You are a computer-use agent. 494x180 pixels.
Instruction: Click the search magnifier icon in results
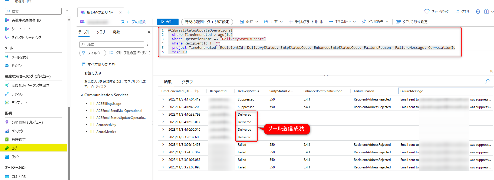coord(487,81)
